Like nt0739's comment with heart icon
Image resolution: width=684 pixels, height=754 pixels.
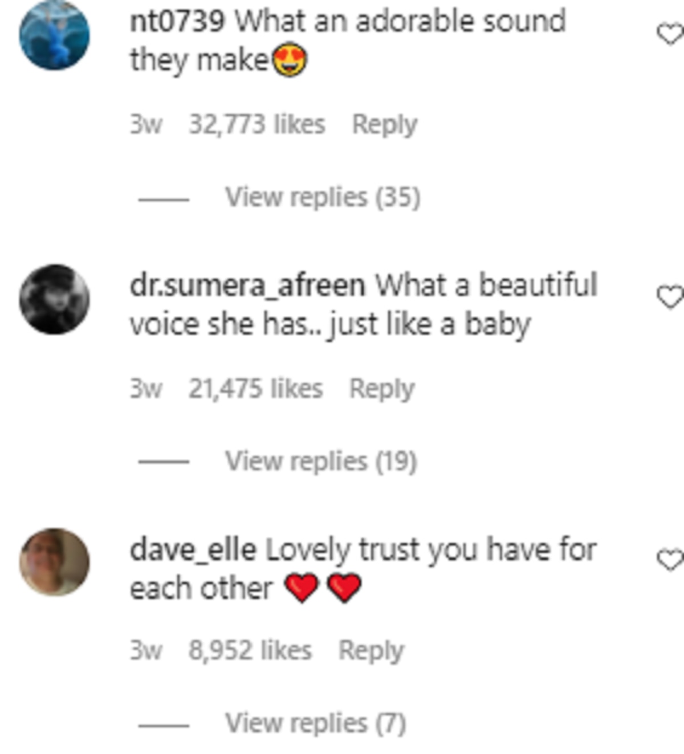[x=671, y=34]
